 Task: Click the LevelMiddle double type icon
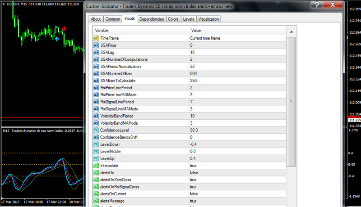point(96,152)
